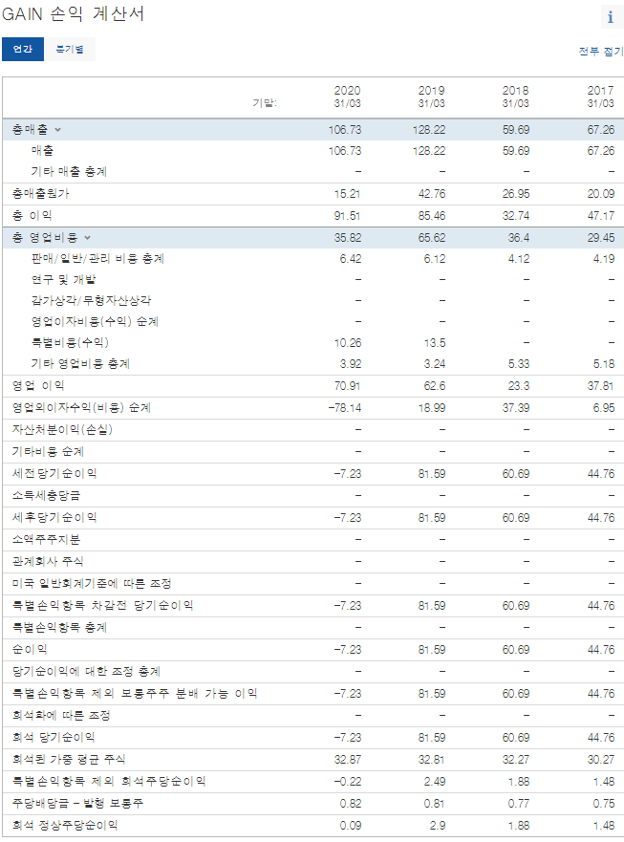Viewport: 624px width, 842px height.
Task: Switch to the 분기별 quarterly tab
Action: (x=70, y=49)
